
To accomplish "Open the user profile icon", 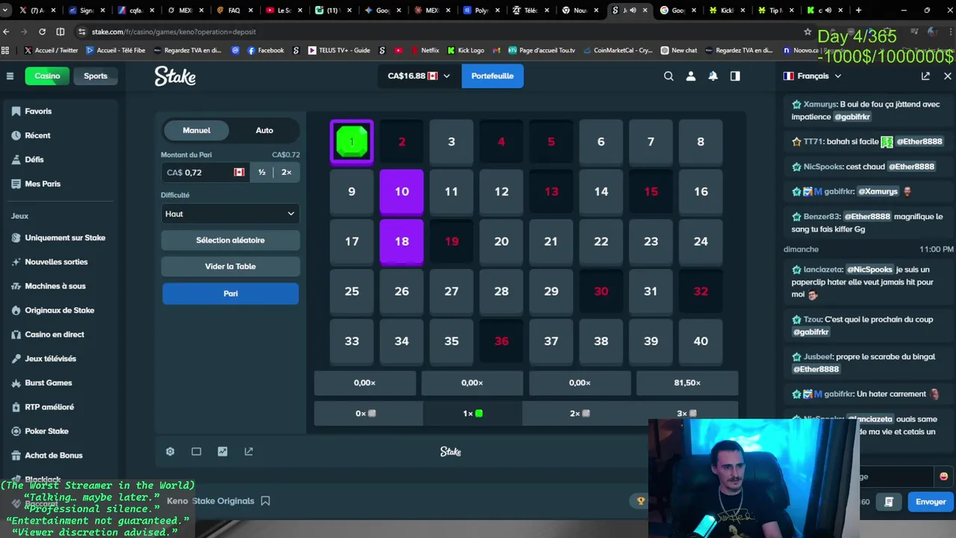I will coord(691,76).
